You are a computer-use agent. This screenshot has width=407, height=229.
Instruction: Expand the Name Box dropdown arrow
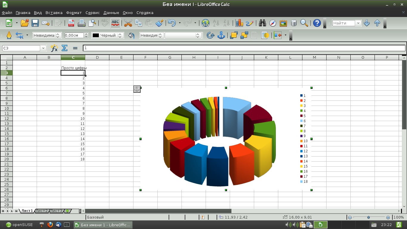(x=44, y=48)
